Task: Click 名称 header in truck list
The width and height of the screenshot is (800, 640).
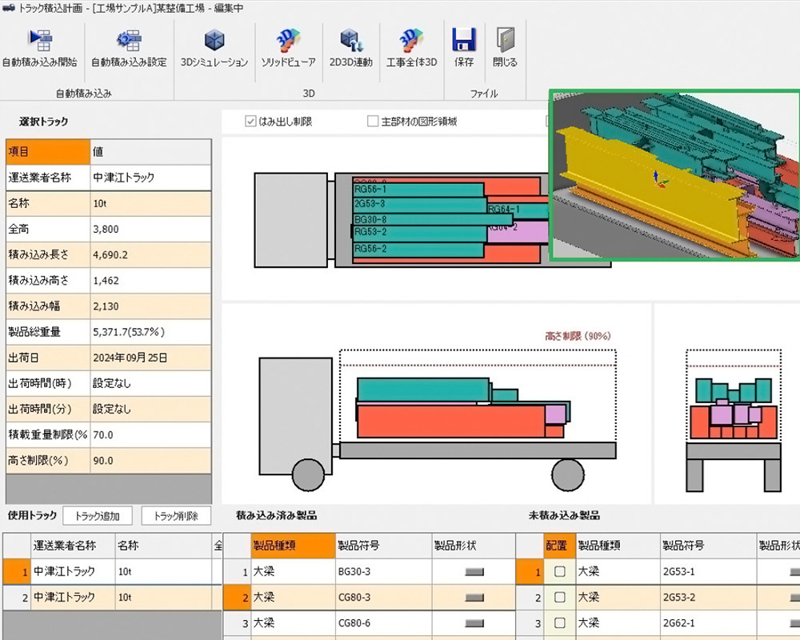Action: click(163, 546)
